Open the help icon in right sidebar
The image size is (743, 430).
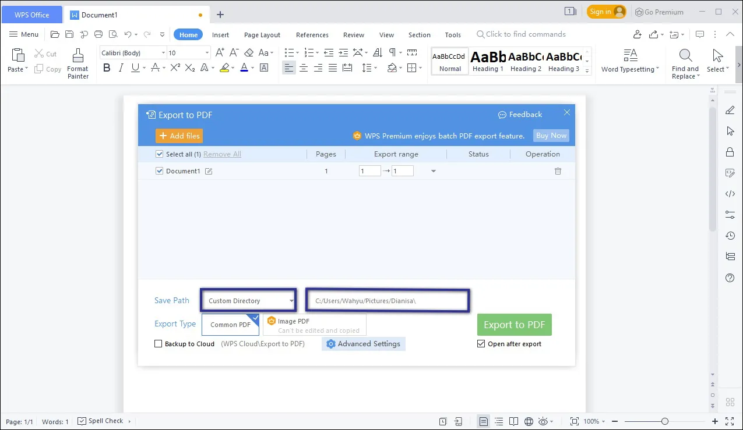730,278
